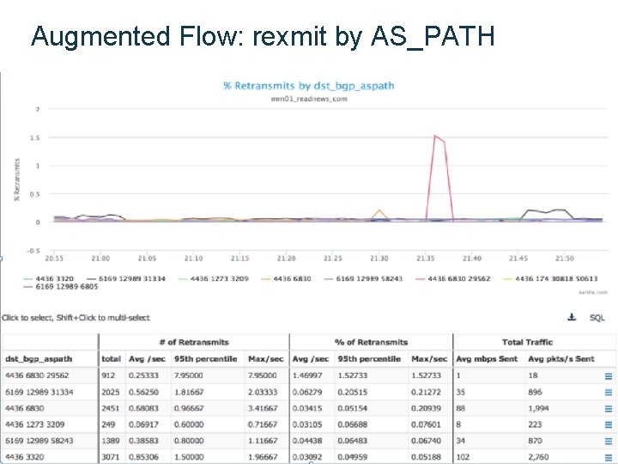Click the Total Traffic group header
Viewport: 618px width, 464px height.
point(527,342)
